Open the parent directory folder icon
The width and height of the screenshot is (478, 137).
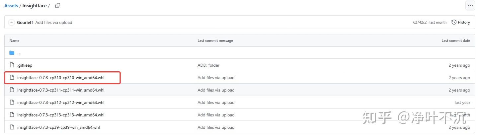point(12,53)
